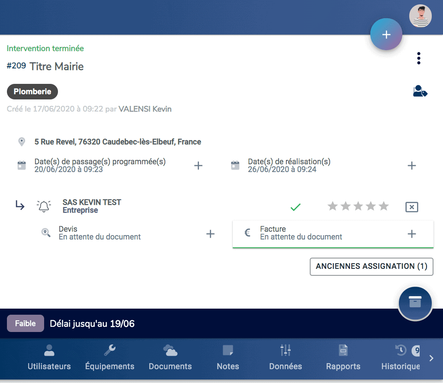Image resolution: width=443 pixels, height=383 pixels.
Task: Click the round blue add button
Action: 386,34
